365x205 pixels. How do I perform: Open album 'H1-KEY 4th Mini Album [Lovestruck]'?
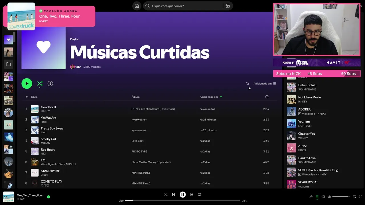click(x=153, y=109)
